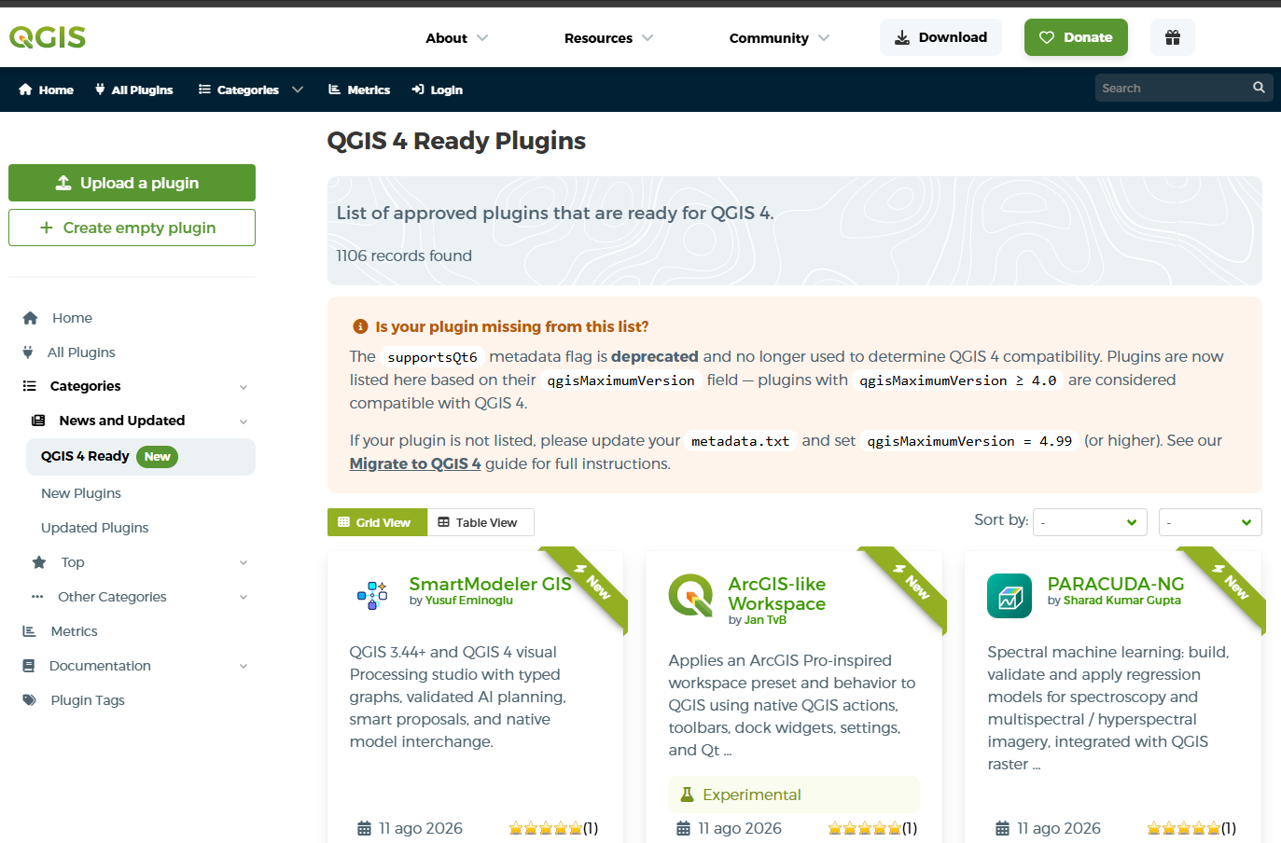
Task: Click the PARACUDA-NG plugin icon
Action: (1009, 596)
